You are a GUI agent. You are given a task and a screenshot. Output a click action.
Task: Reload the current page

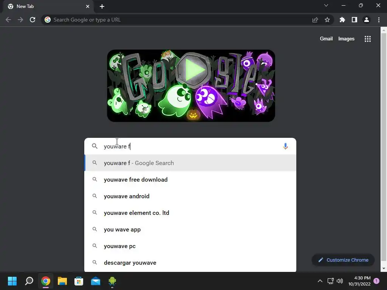coord(33,20)
